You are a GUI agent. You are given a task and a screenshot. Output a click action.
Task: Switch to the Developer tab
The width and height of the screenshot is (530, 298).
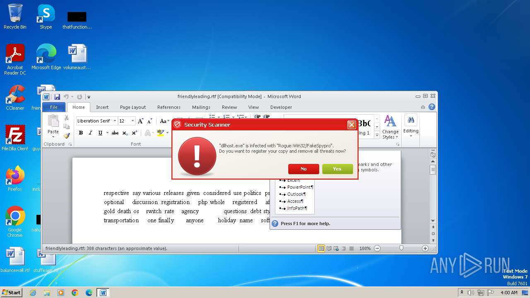click(281, 107)
